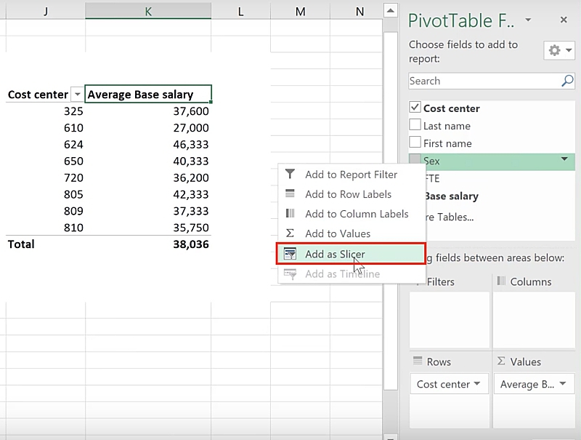The height and width of the screenshot is (440, 581).
Task: Uncheck the Cost center field checkbox
Action: 415,108
